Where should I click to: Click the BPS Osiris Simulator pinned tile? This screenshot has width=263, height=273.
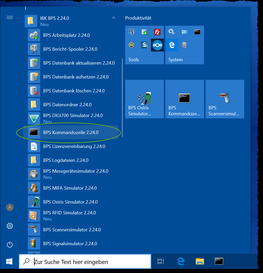[x=144, y=99]
